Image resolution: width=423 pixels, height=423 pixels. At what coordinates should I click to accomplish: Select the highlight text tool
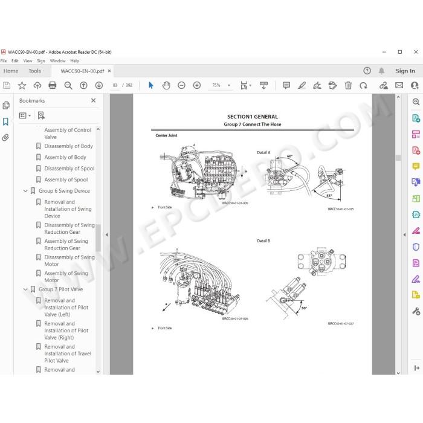coord(302,86)
